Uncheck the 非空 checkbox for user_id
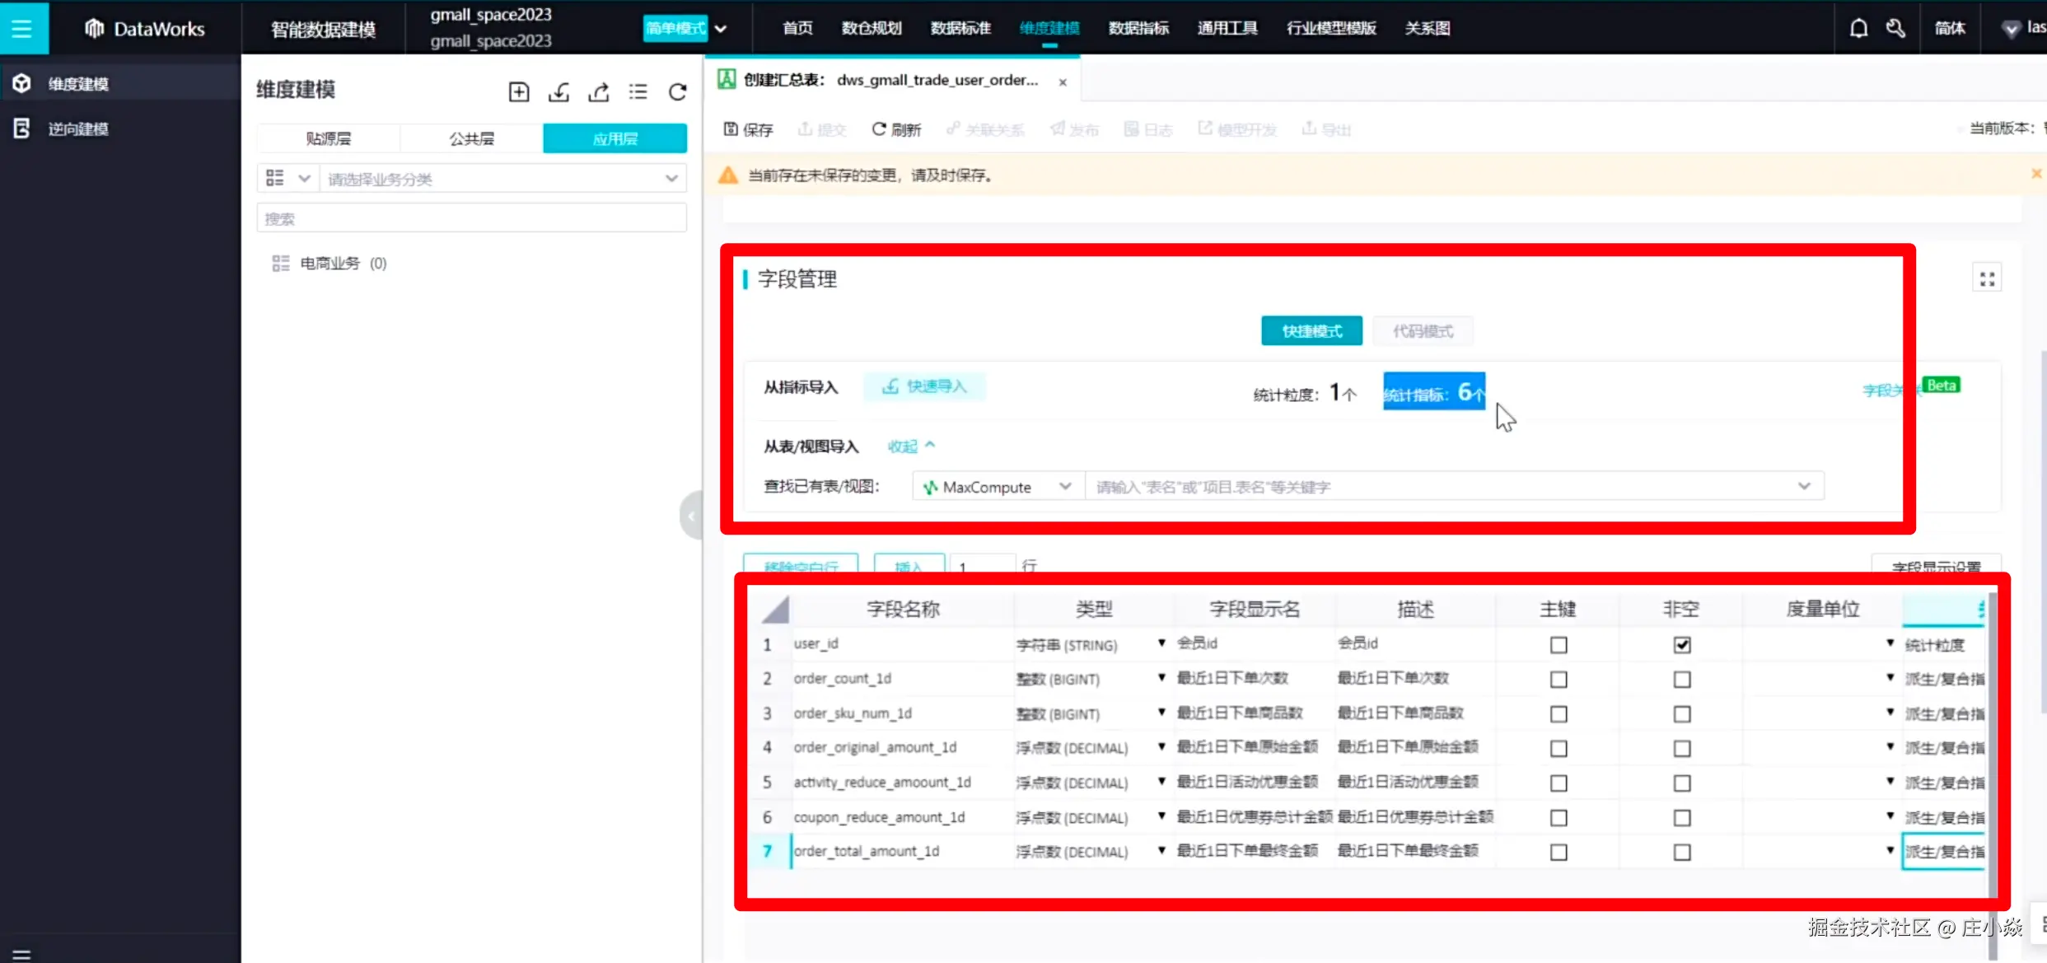2047x963 pixels. [x=1681, y=645]
